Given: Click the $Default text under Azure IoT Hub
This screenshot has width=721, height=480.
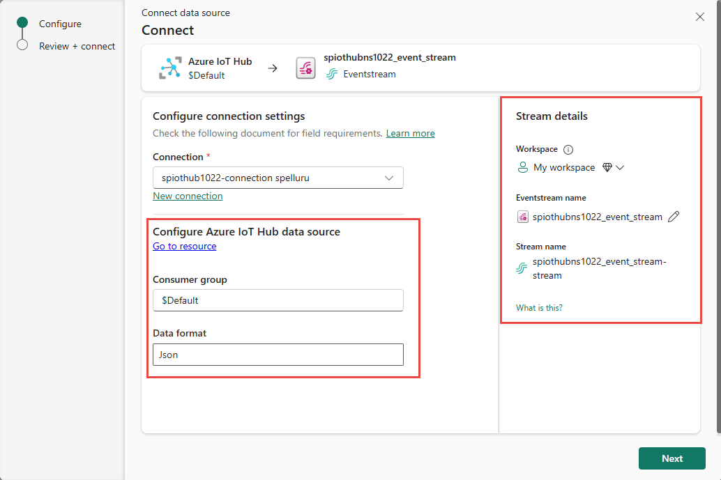Looking at the screenshot, I should click(x=206, y=75).
